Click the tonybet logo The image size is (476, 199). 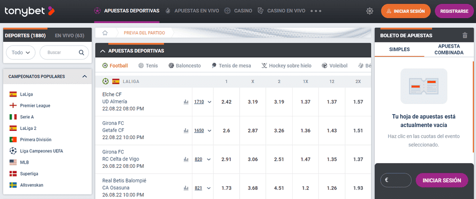pyautogui.click(x=29, y=11)
